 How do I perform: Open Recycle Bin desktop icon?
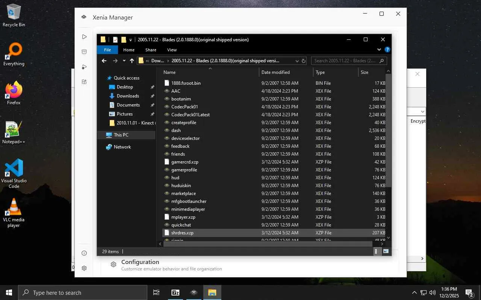coord(14,16)
